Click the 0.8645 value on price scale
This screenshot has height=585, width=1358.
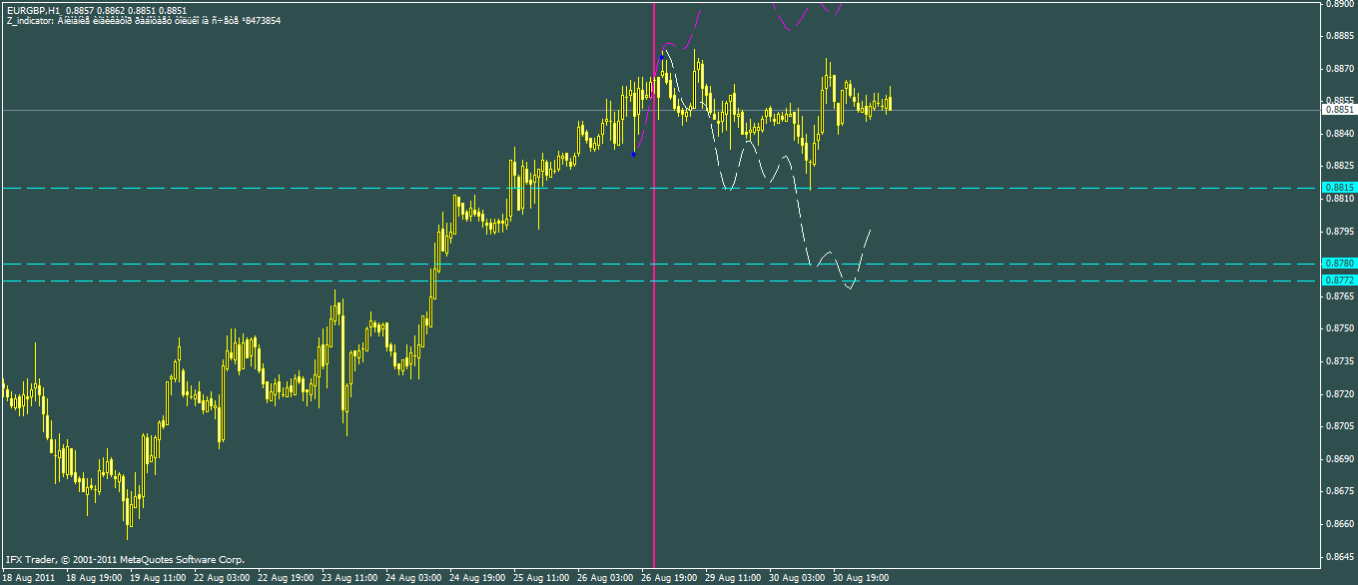pyautogui.click(x=1339, y=556)
